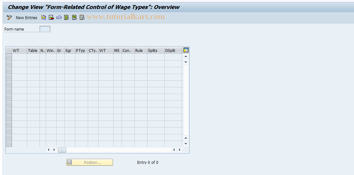Click the Deselect All icon
Image resolution: width=354 pixels, height=175 pixels.
coord(82,17)
